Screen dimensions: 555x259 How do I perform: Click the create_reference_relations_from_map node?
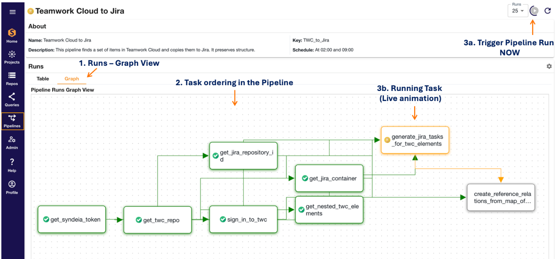501,197
